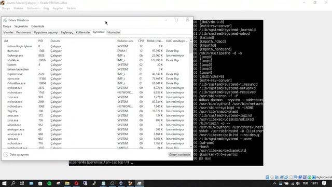Collapse with Daha az ayrıntı toggle
The image size is (332, 187).
click(16, 155)
